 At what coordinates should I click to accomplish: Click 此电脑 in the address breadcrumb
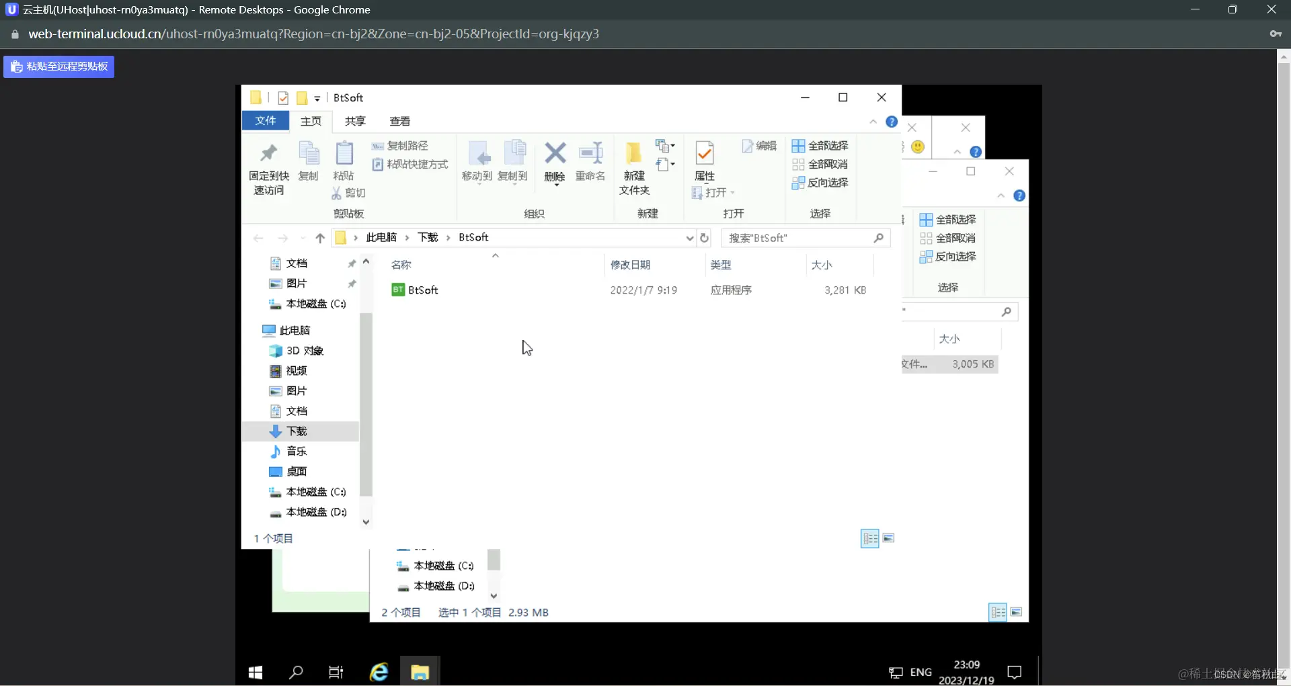(x=381, y=237)
